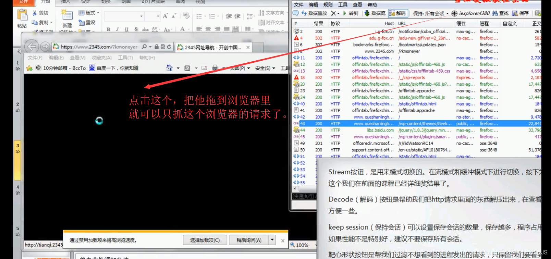
Task: Click the Forward arrow in Internet Explorer
Action: 45,47
